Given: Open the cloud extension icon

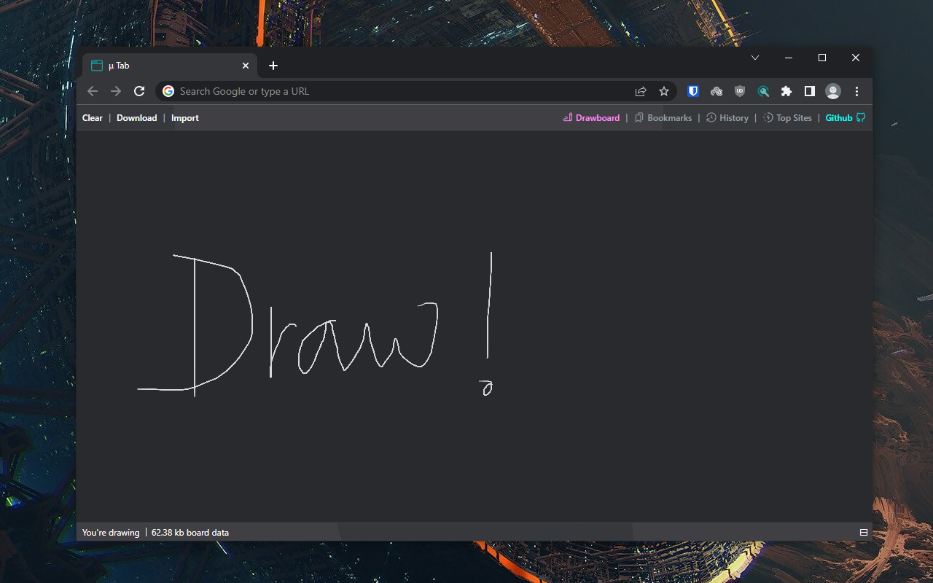Looking at the screenshot, I should [717, 91].
